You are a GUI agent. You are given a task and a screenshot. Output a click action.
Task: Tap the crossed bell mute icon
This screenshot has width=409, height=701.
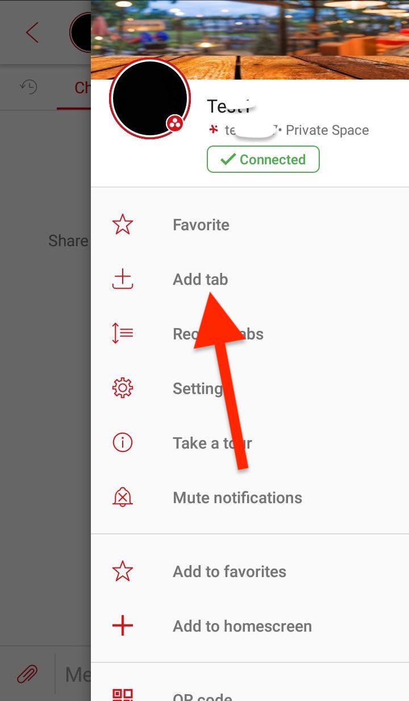123,497
